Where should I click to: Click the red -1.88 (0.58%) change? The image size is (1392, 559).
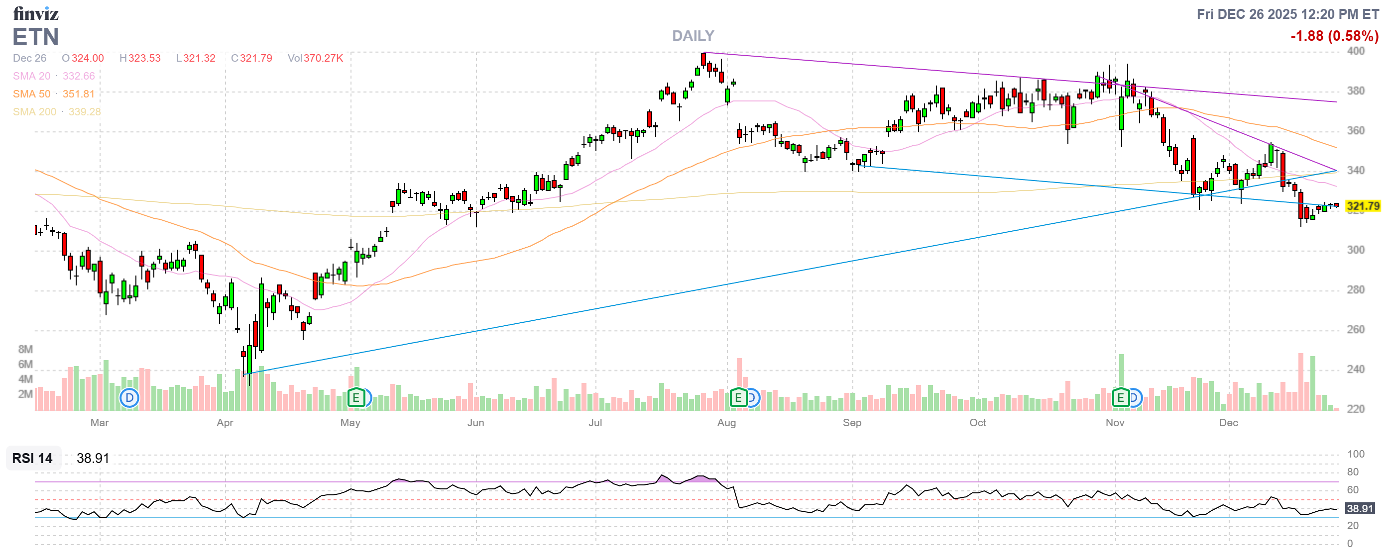tap(1334, 36)
